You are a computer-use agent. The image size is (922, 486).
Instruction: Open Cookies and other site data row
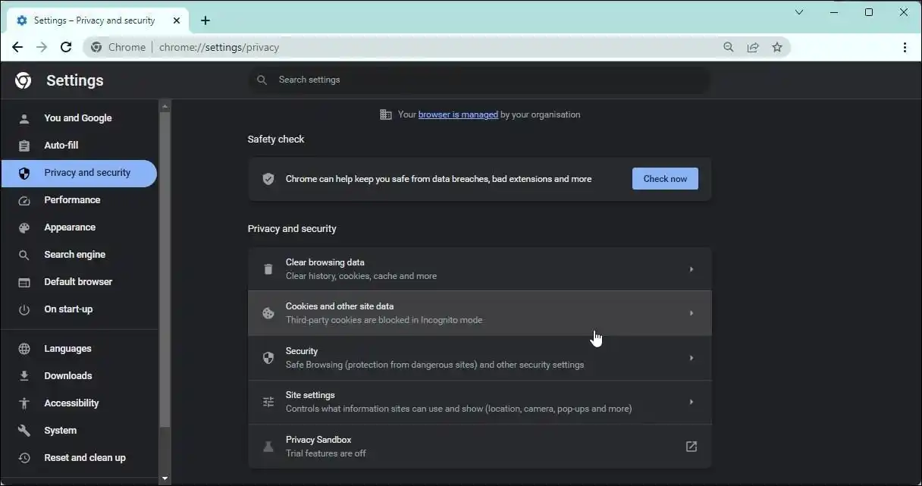tap(479, 313)
